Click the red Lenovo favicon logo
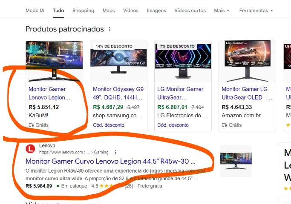The image size is (291, 204). click(x=30, y=149)
